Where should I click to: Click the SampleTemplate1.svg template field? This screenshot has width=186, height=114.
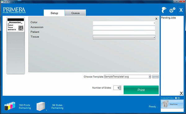click(x=126, y=77)
